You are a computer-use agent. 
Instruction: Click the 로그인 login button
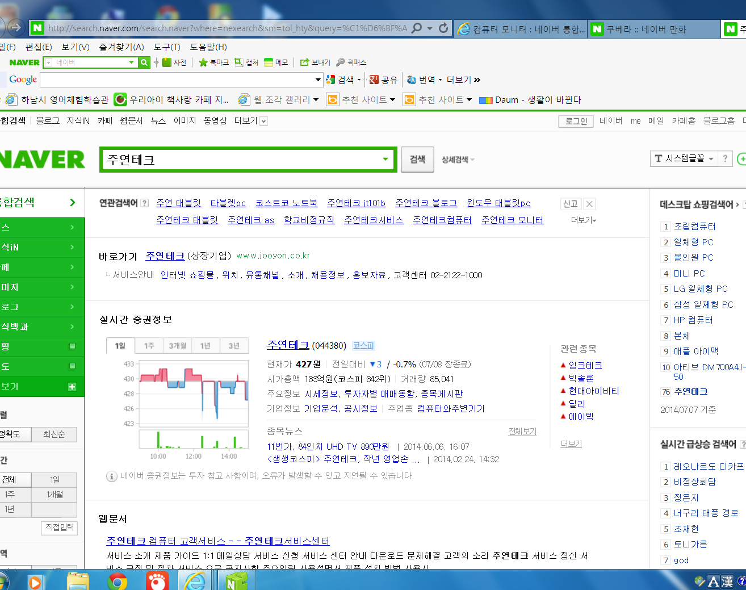[x=576, y=121]
